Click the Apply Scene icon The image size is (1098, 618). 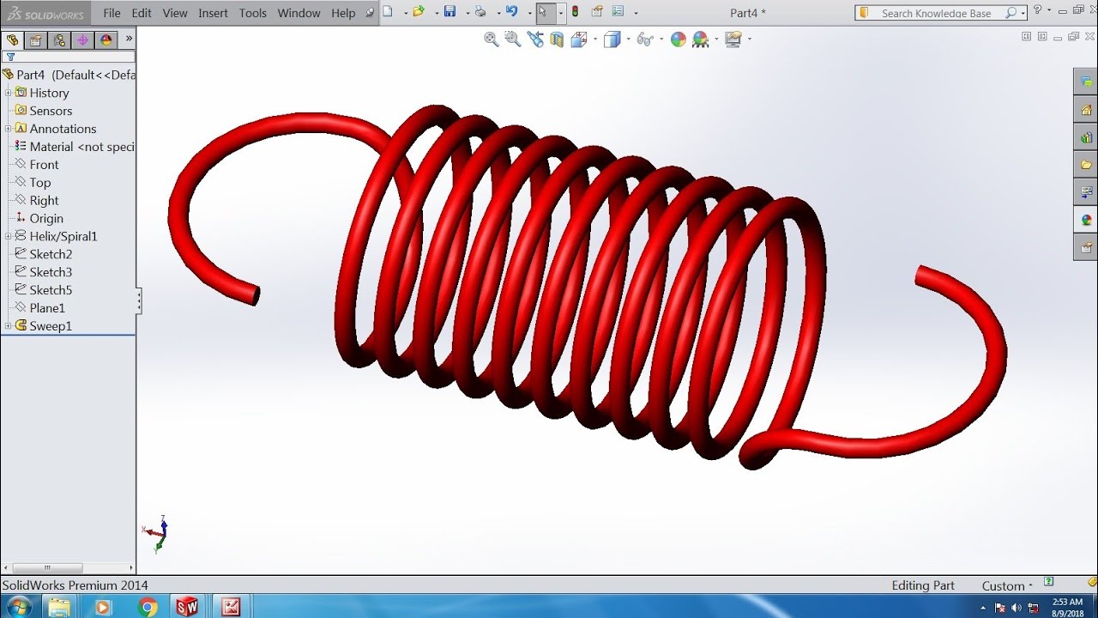pos(700,39)
